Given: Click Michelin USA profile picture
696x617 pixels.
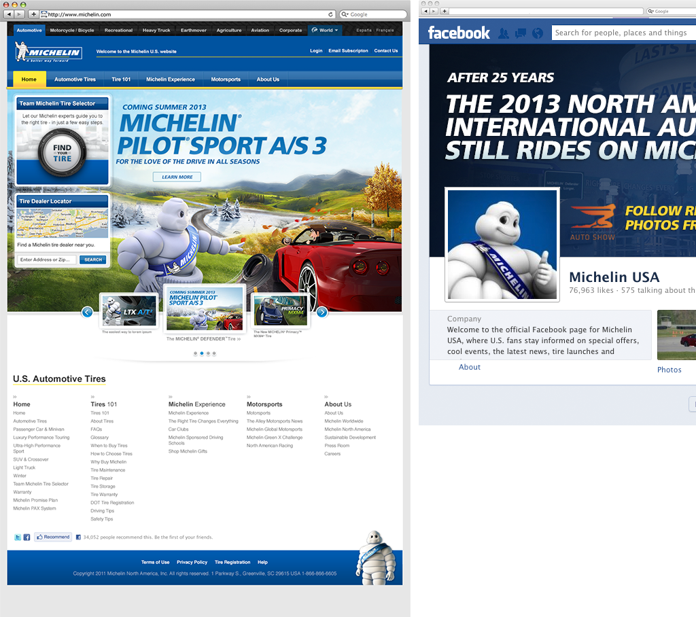Looking at the screenshot, I should 502,245.
